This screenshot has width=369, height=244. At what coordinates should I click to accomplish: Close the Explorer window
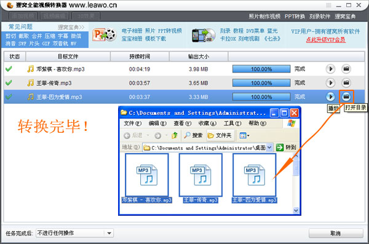tap(294, 113)
